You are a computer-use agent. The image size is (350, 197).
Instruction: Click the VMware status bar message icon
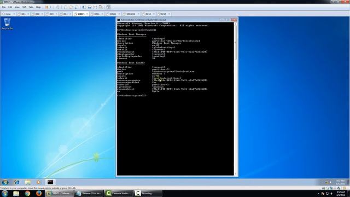click(345, 188)
